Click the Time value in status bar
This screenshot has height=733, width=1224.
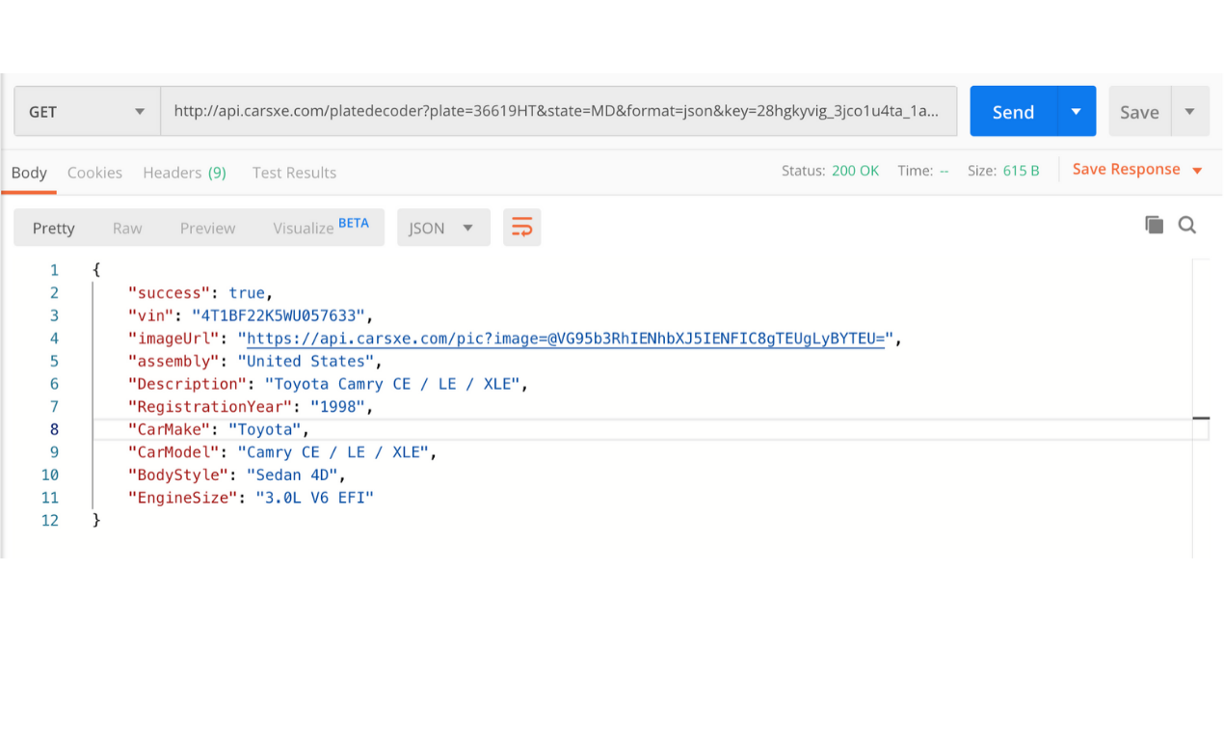(944, 171)
